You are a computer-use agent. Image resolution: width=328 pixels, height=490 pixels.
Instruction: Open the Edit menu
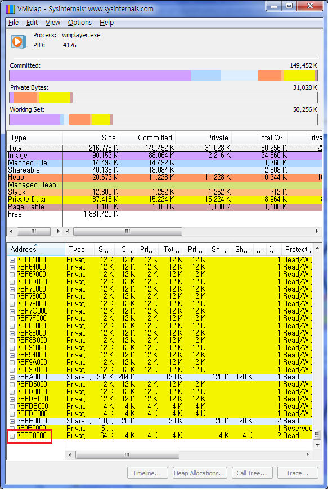coord(32,23)
